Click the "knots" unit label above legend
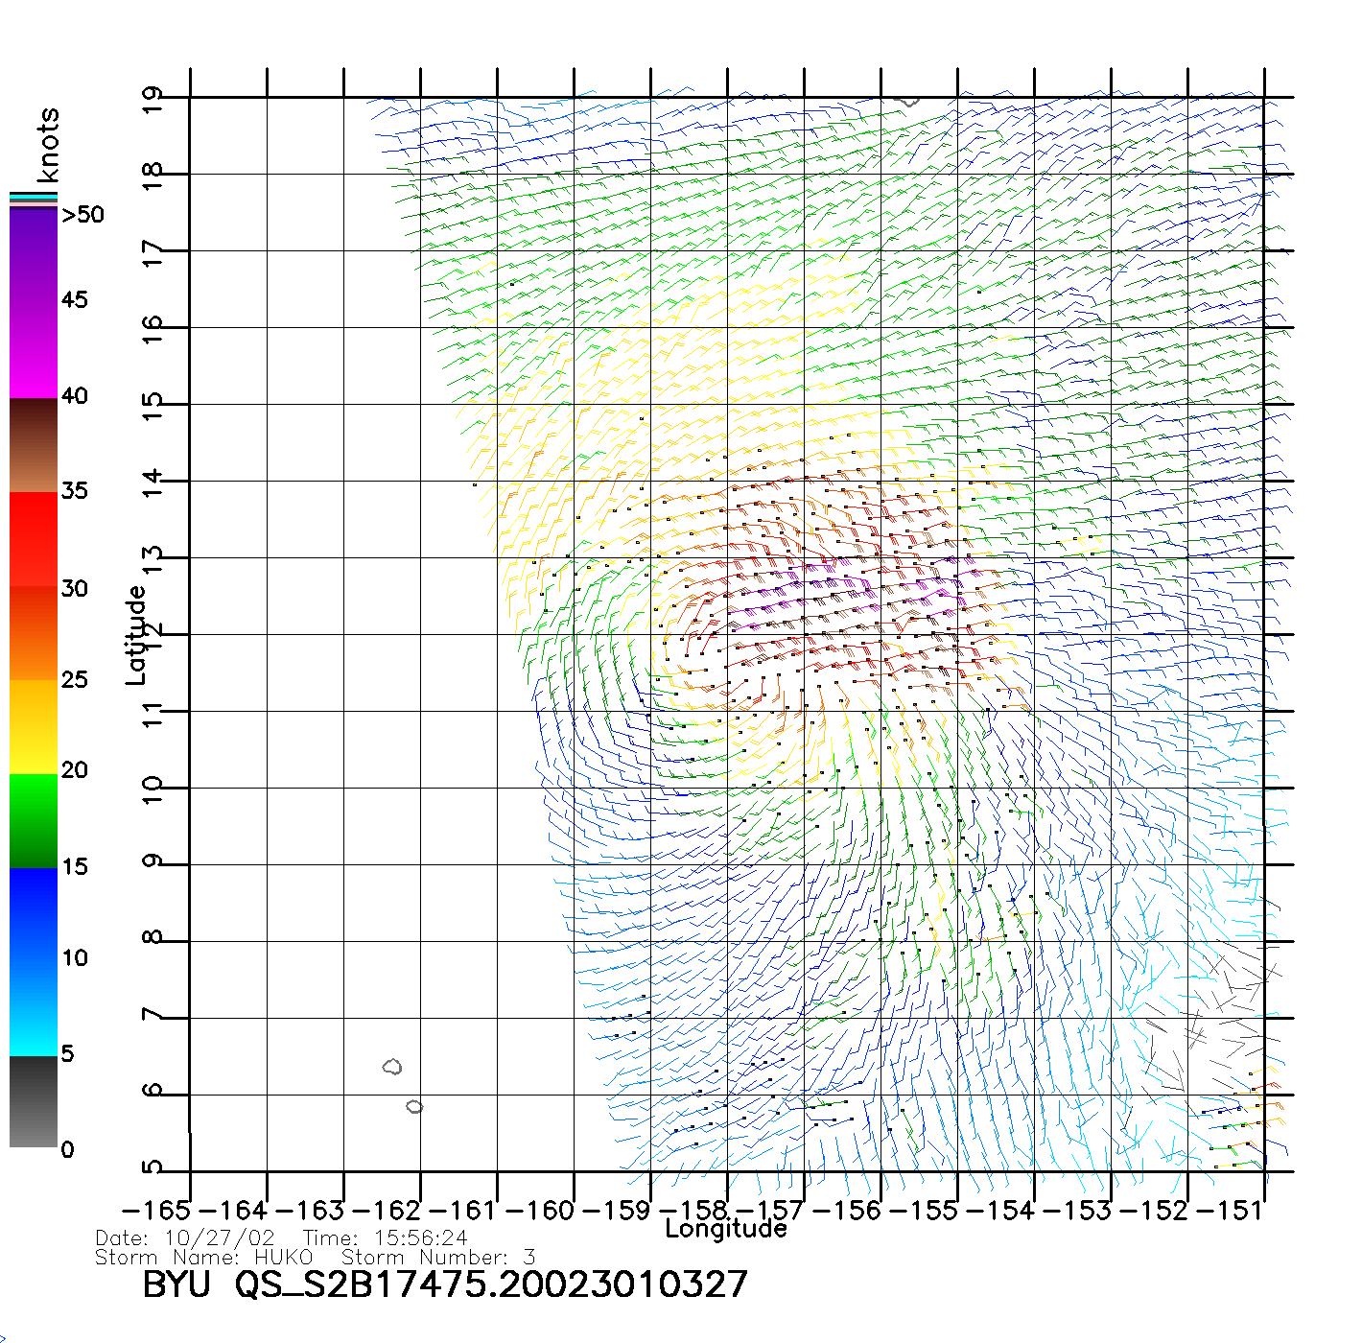1362x1343 pixels. click(48, 145)
